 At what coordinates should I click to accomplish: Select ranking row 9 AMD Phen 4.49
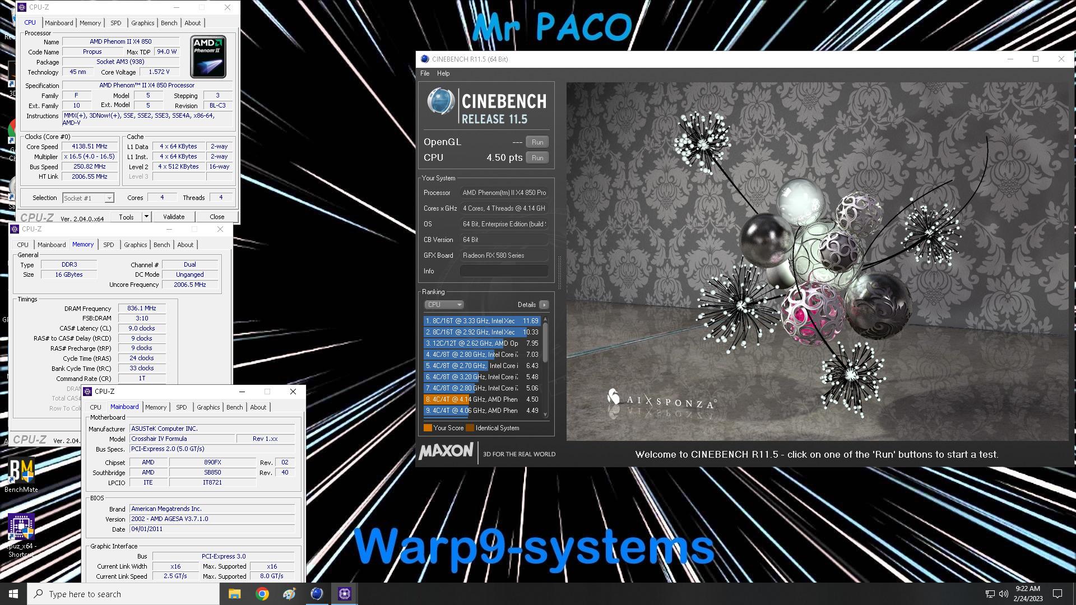[482, 411]
